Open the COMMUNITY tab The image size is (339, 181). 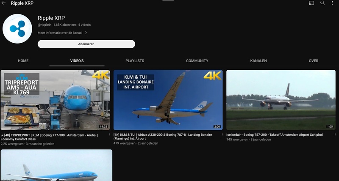197,61
